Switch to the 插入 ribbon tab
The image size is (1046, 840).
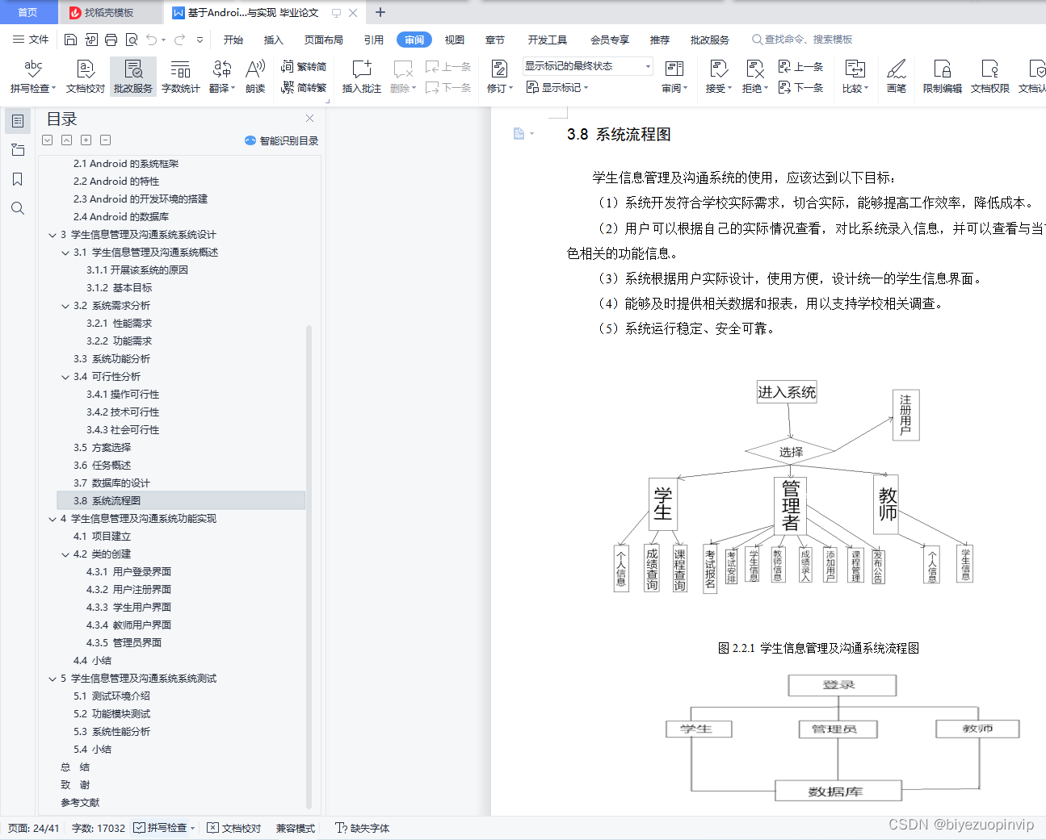point(273,39)
